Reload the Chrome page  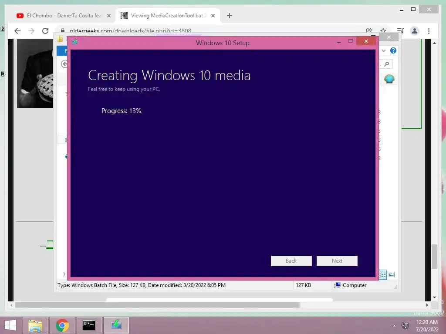(x=45, y=31)
